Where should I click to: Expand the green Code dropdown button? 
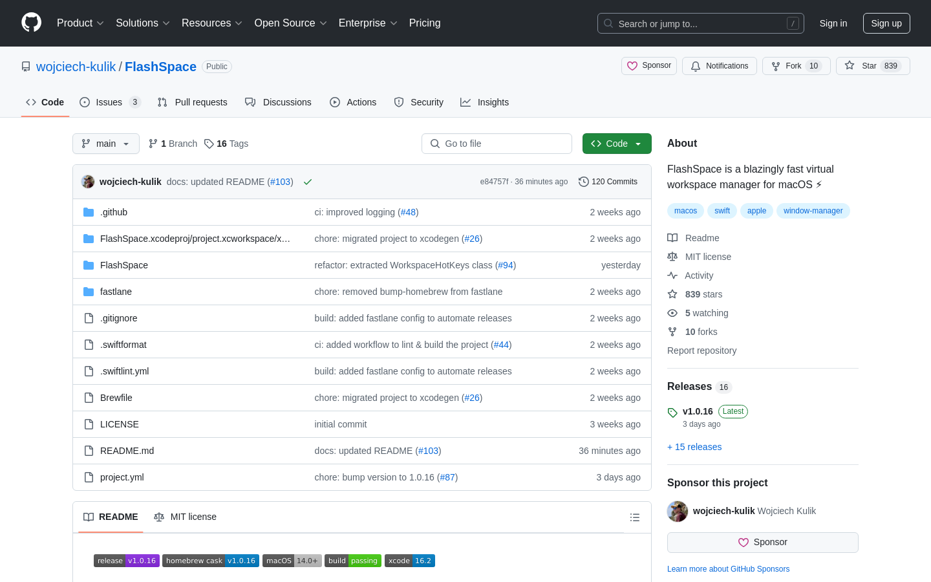pyautogui.click(x=617, y=144)
